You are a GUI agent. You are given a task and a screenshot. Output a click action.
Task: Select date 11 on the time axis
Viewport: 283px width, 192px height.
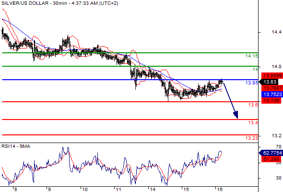click(118, 190)
